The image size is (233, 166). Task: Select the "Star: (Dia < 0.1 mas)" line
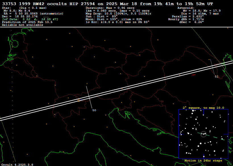pyautogui.click(x=24, y=8)
